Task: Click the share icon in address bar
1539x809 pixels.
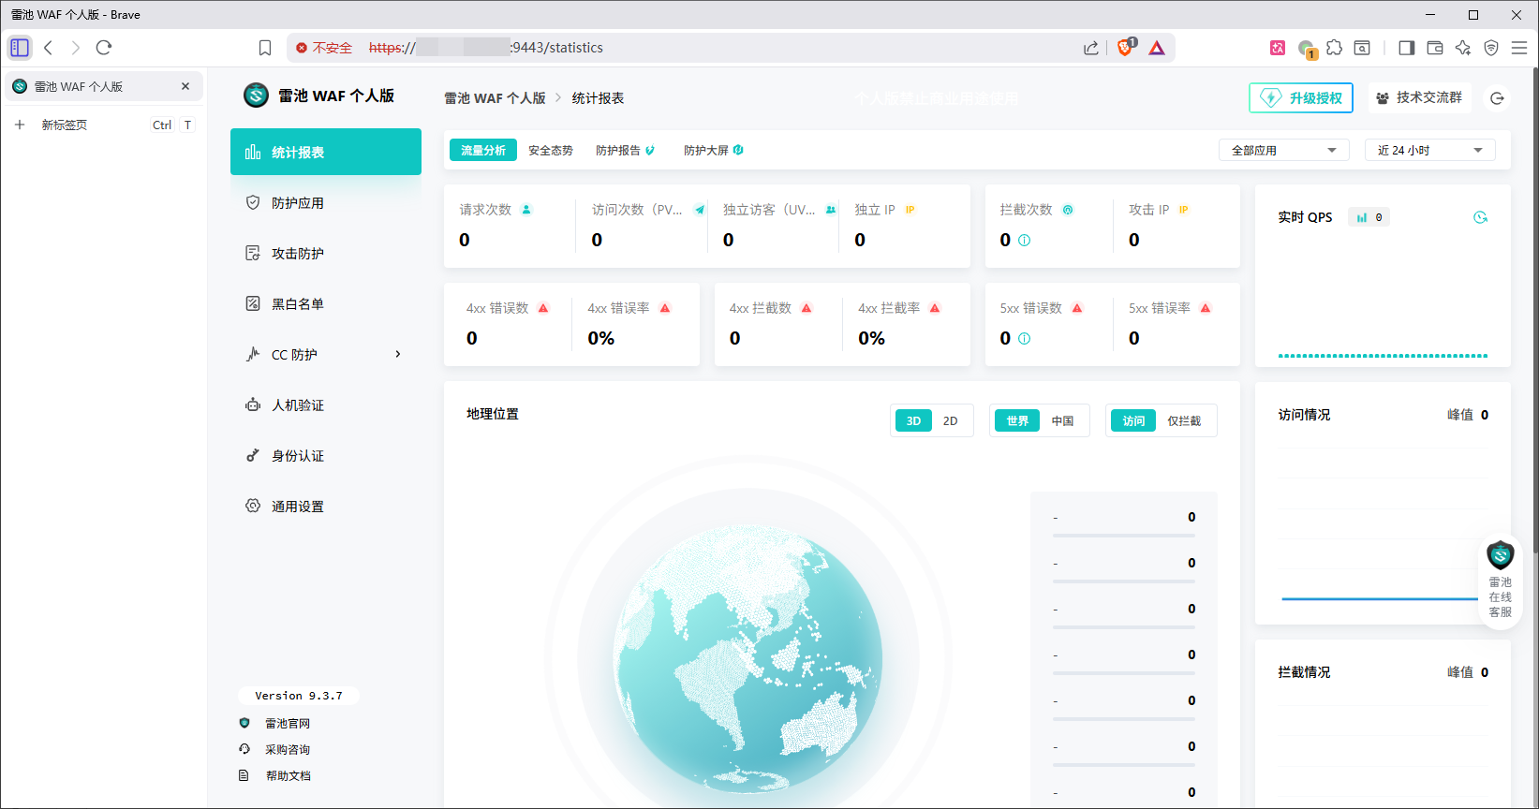Action: [1091, 48]
